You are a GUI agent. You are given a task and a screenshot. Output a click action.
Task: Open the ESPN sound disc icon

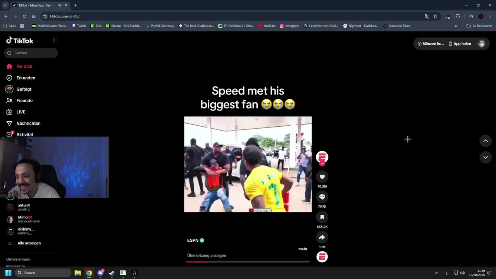pyautogui.click(x=322, y=257)
